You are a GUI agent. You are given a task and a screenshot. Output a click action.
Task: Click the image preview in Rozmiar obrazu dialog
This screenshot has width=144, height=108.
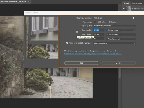[42, 37]
